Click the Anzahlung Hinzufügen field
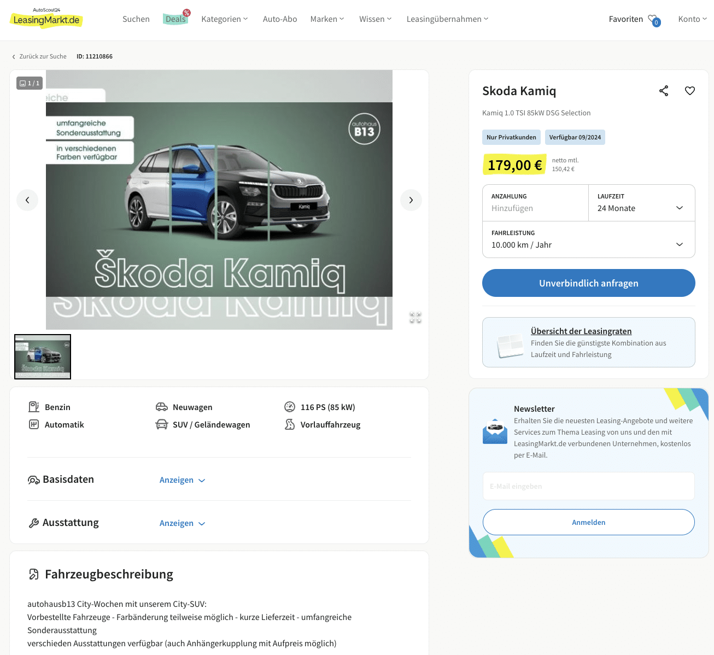Viewport: 714px width, 655px height. 536,203
